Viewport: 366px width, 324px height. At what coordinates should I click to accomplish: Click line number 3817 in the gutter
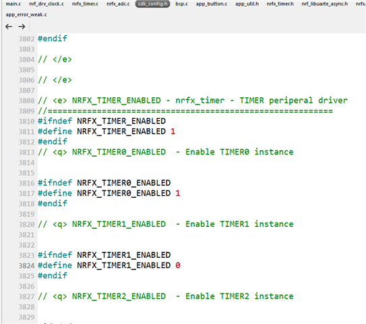[x=26, y=193]
